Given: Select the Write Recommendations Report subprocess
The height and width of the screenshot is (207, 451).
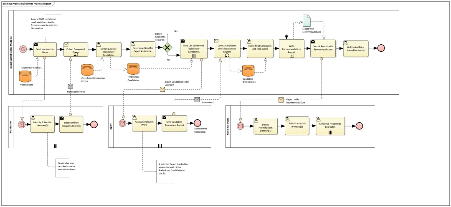Looking at the screenshot, I should [291, 49].
